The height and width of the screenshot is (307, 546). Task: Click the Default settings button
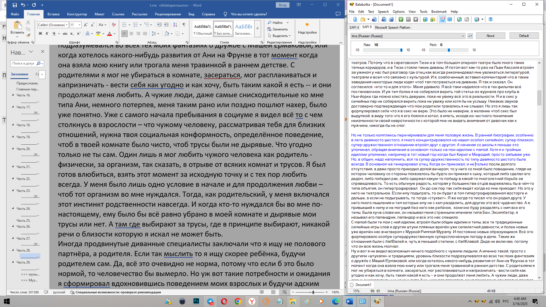(x=524, y=36)
